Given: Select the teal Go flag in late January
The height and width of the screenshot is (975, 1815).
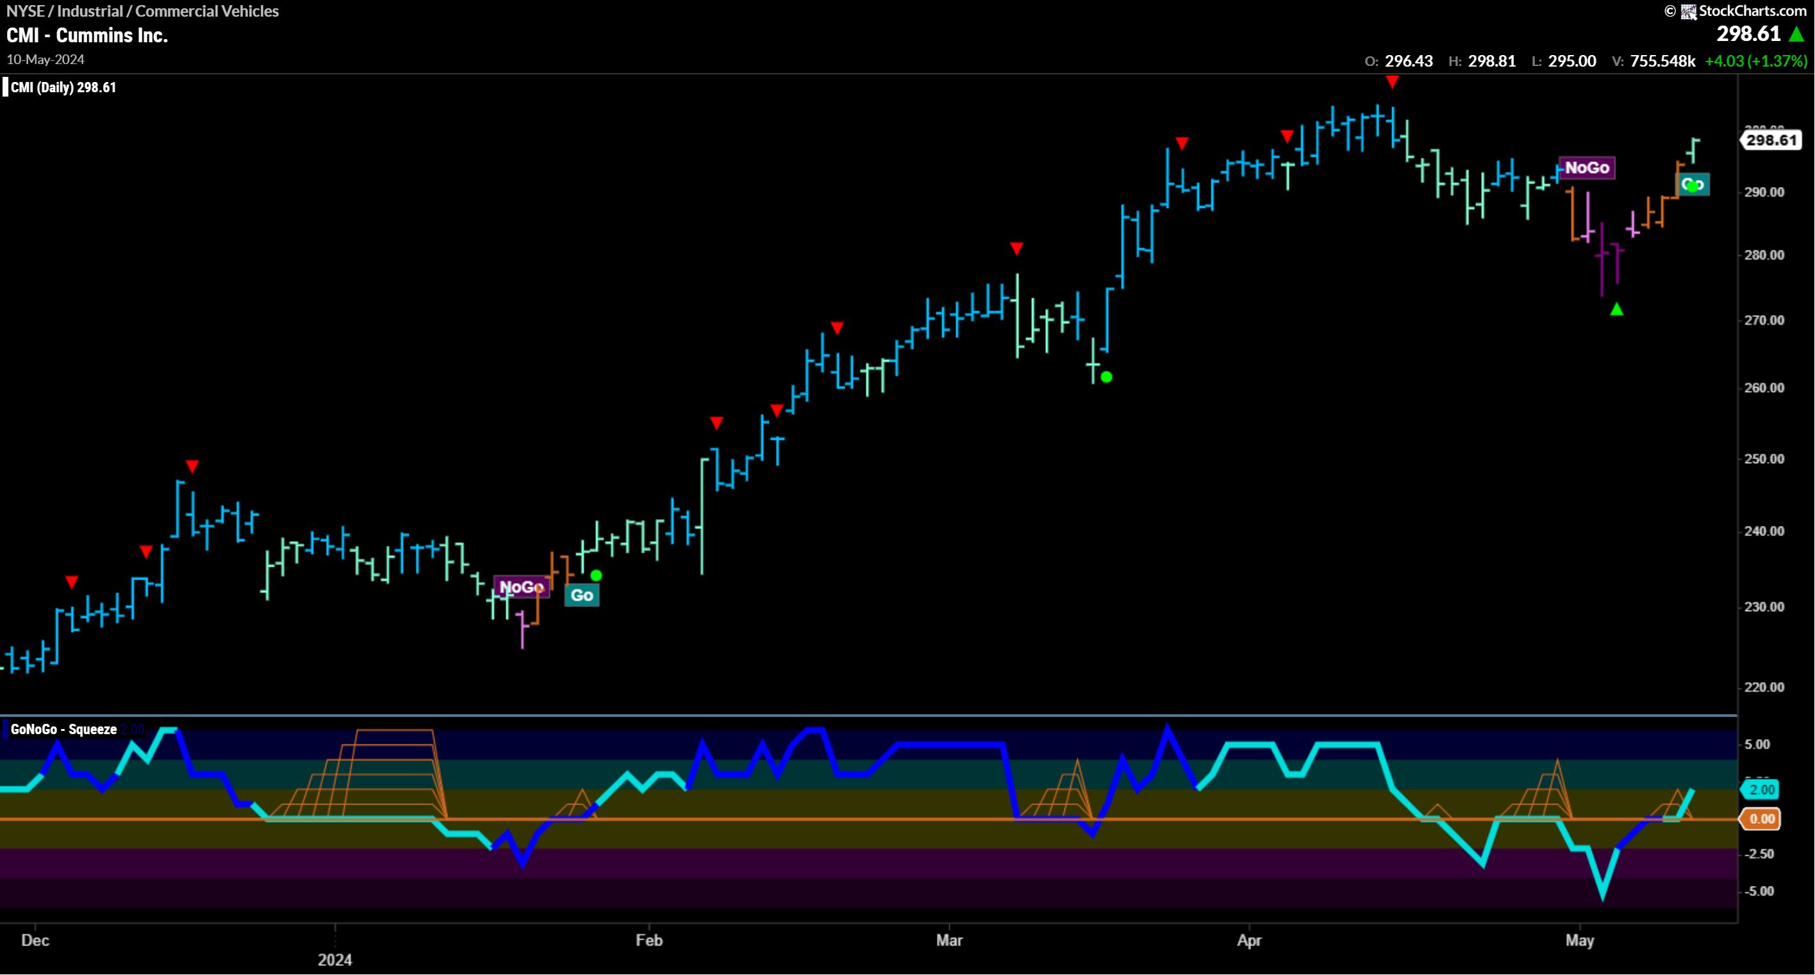Looking at the screenshot, I should 582,595.
